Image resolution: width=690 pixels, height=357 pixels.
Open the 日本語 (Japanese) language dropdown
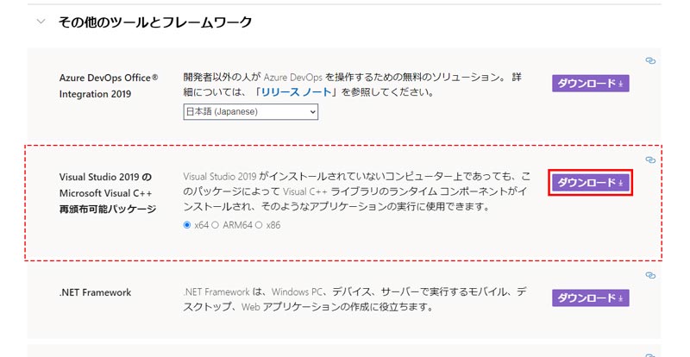(x=250, y=111)
